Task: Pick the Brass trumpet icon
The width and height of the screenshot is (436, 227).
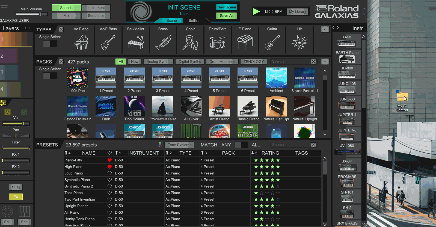Action: point(163,42)
